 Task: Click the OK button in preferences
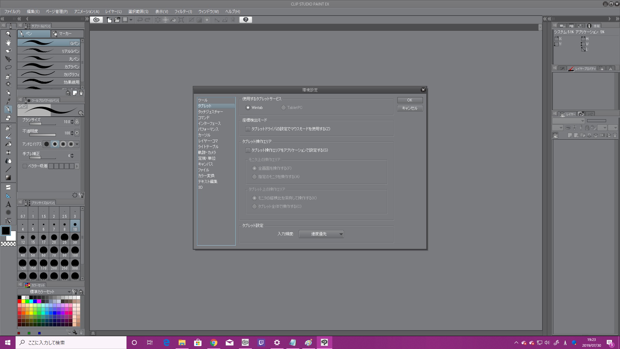409,100
